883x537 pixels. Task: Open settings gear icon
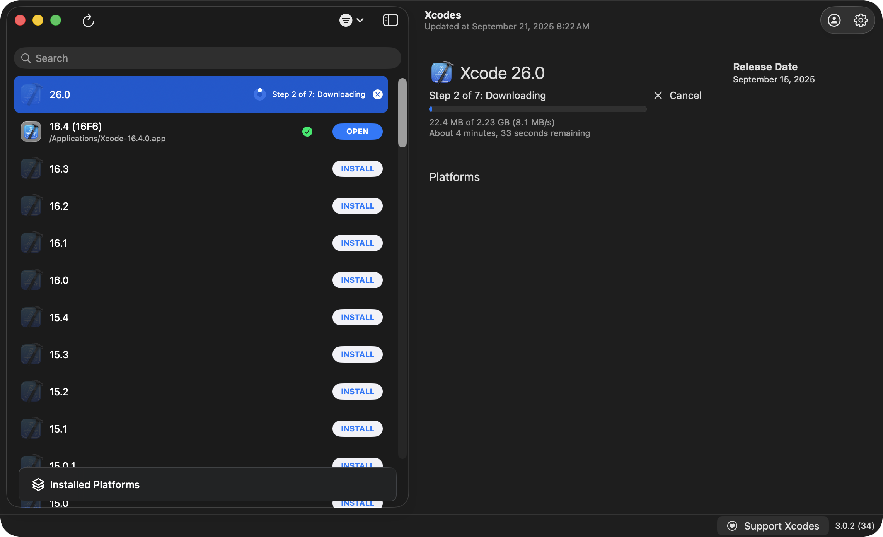pos(861,20)
